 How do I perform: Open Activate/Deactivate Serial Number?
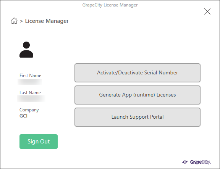click(137, 73)
